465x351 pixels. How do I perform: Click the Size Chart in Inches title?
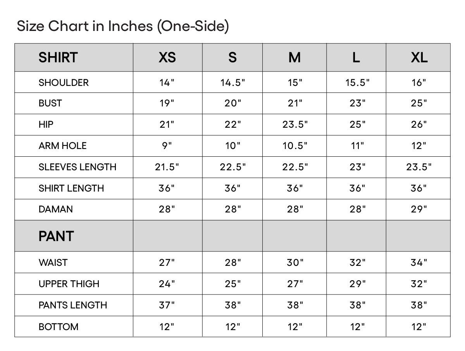click(x=123, y=26)
